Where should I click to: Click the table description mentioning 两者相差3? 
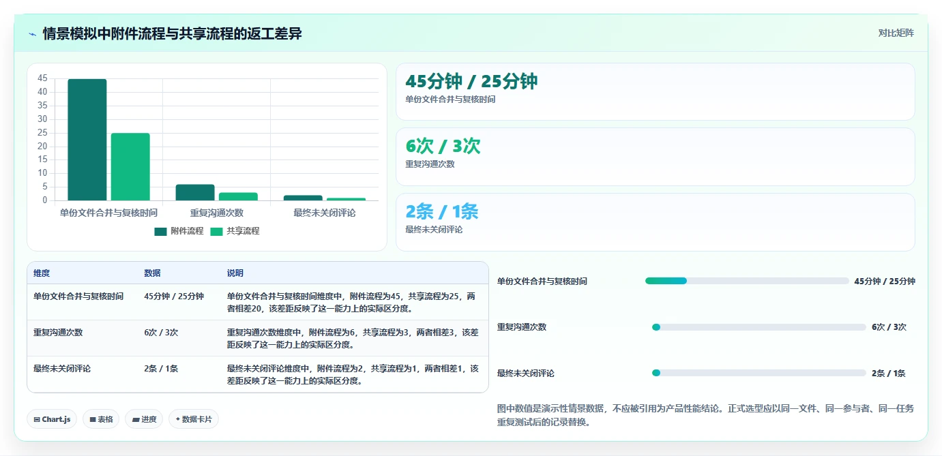353,339
